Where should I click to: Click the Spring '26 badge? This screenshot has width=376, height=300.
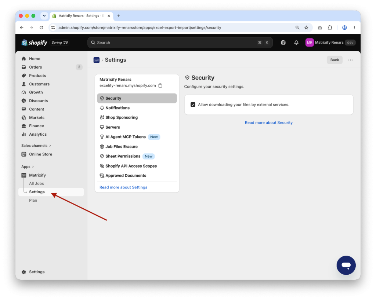[60, 43]
